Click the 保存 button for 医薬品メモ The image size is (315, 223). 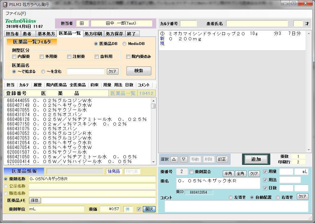coord(35,201)
